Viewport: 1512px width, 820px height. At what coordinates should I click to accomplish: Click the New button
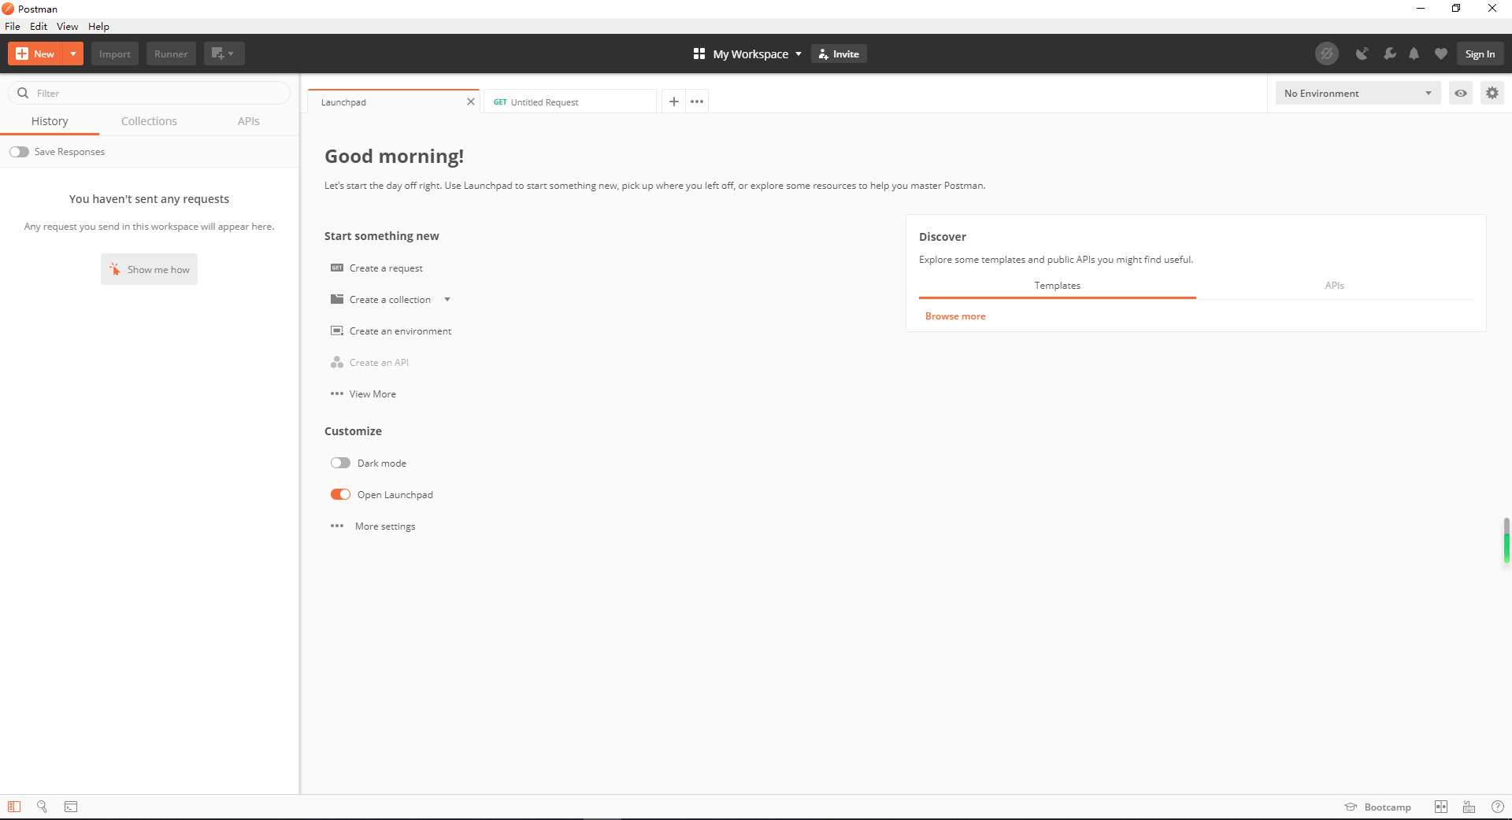pyautogui.click(x=35, y=54)
